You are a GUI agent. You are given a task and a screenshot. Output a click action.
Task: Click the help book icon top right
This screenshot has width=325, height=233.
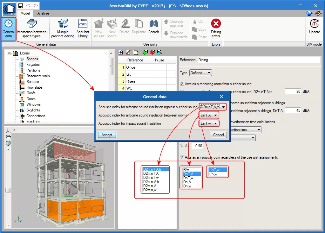[318, 13]
